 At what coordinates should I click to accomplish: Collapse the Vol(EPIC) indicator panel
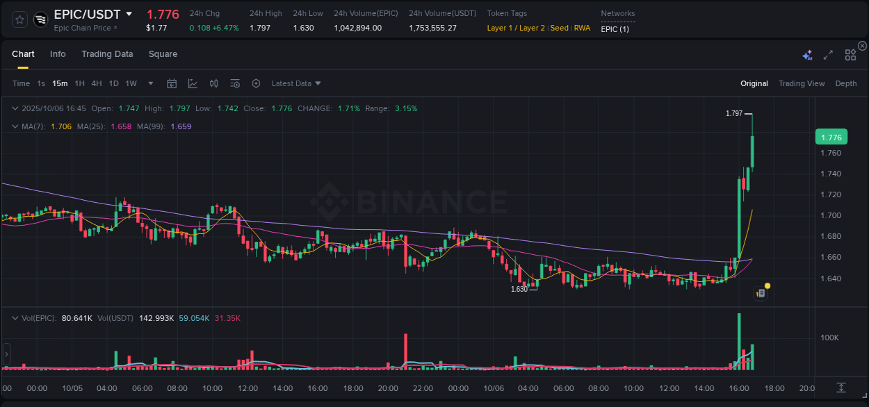(15, 317)
